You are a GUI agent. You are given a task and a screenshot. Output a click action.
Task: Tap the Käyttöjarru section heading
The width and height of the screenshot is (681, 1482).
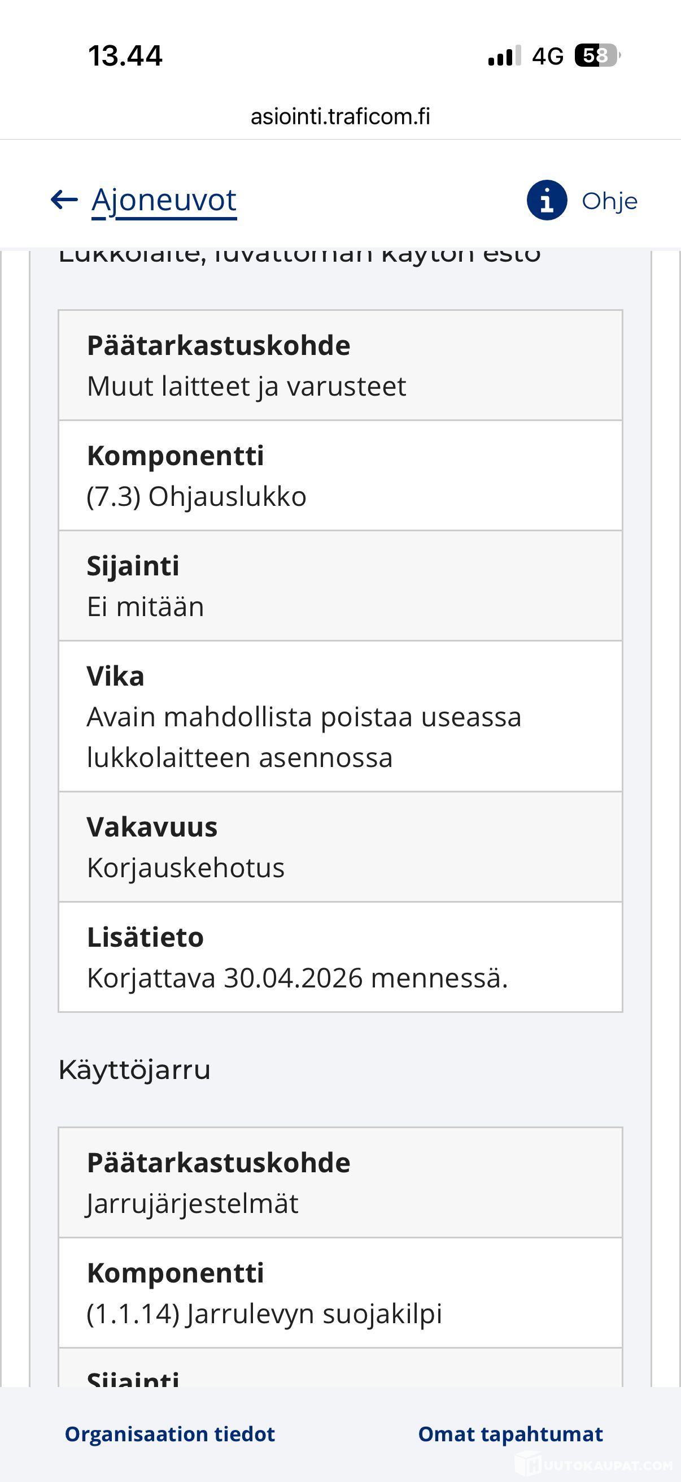(134, 1070)
